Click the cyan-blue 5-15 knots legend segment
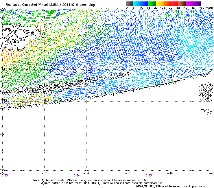214x188 pixels. point(141,3)
